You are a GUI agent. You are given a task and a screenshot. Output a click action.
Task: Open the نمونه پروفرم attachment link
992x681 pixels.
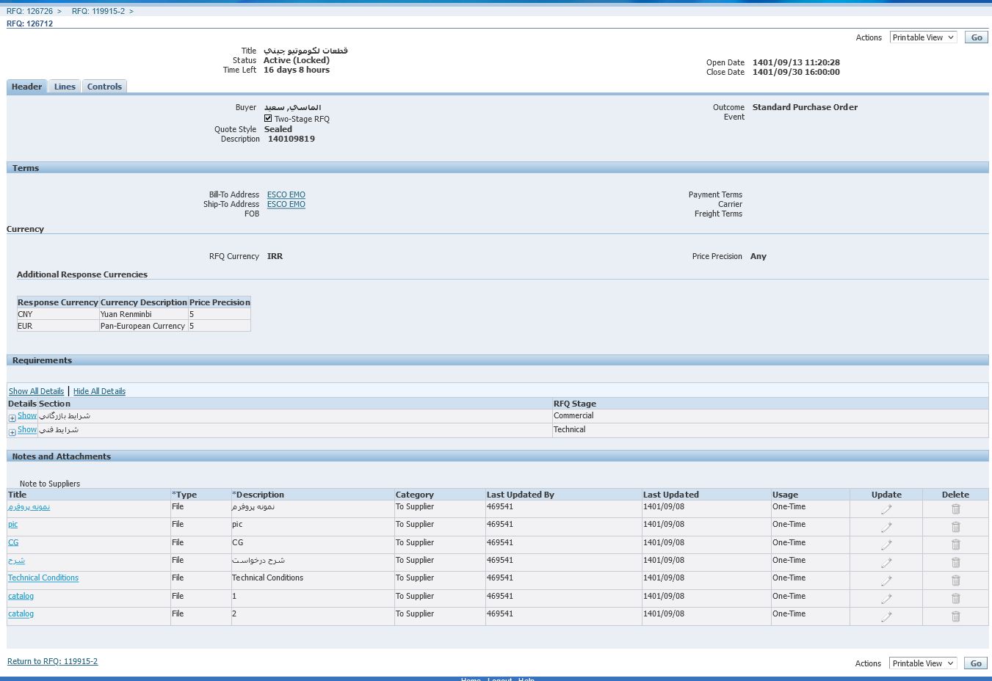[29, 506]
